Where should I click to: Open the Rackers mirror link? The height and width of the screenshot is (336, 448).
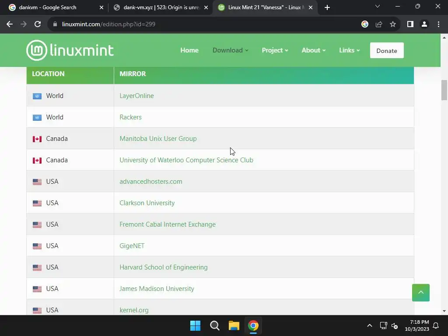130,117
